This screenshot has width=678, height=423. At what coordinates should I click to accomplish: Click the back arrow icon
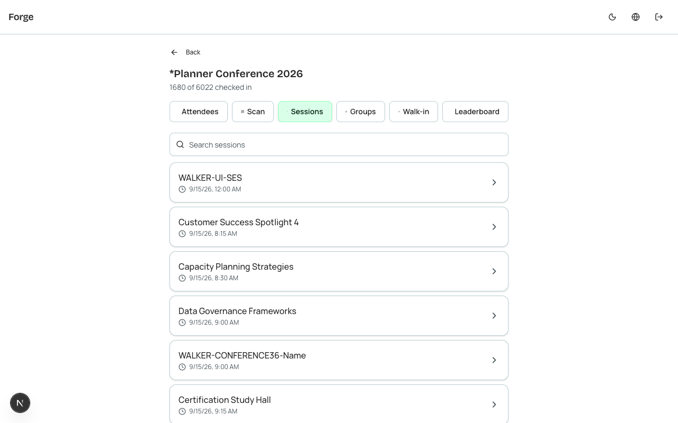174,52
